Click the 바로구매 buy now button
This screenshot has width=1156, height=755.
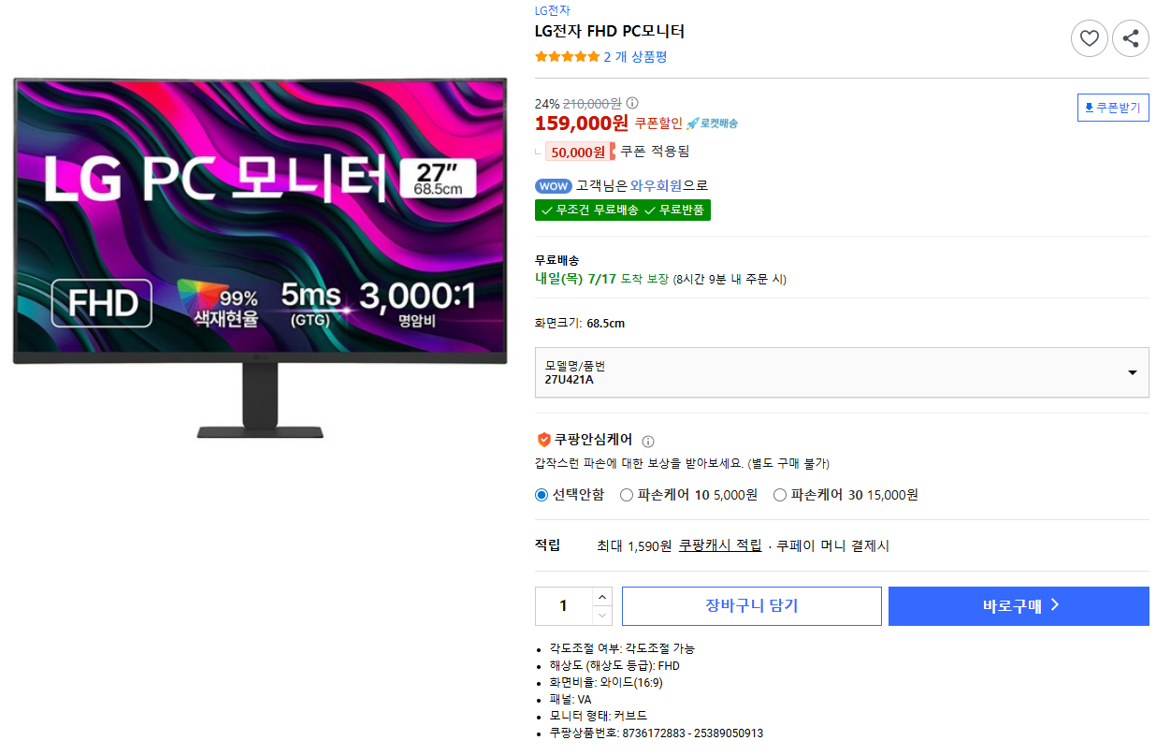tap(1019, 606)
